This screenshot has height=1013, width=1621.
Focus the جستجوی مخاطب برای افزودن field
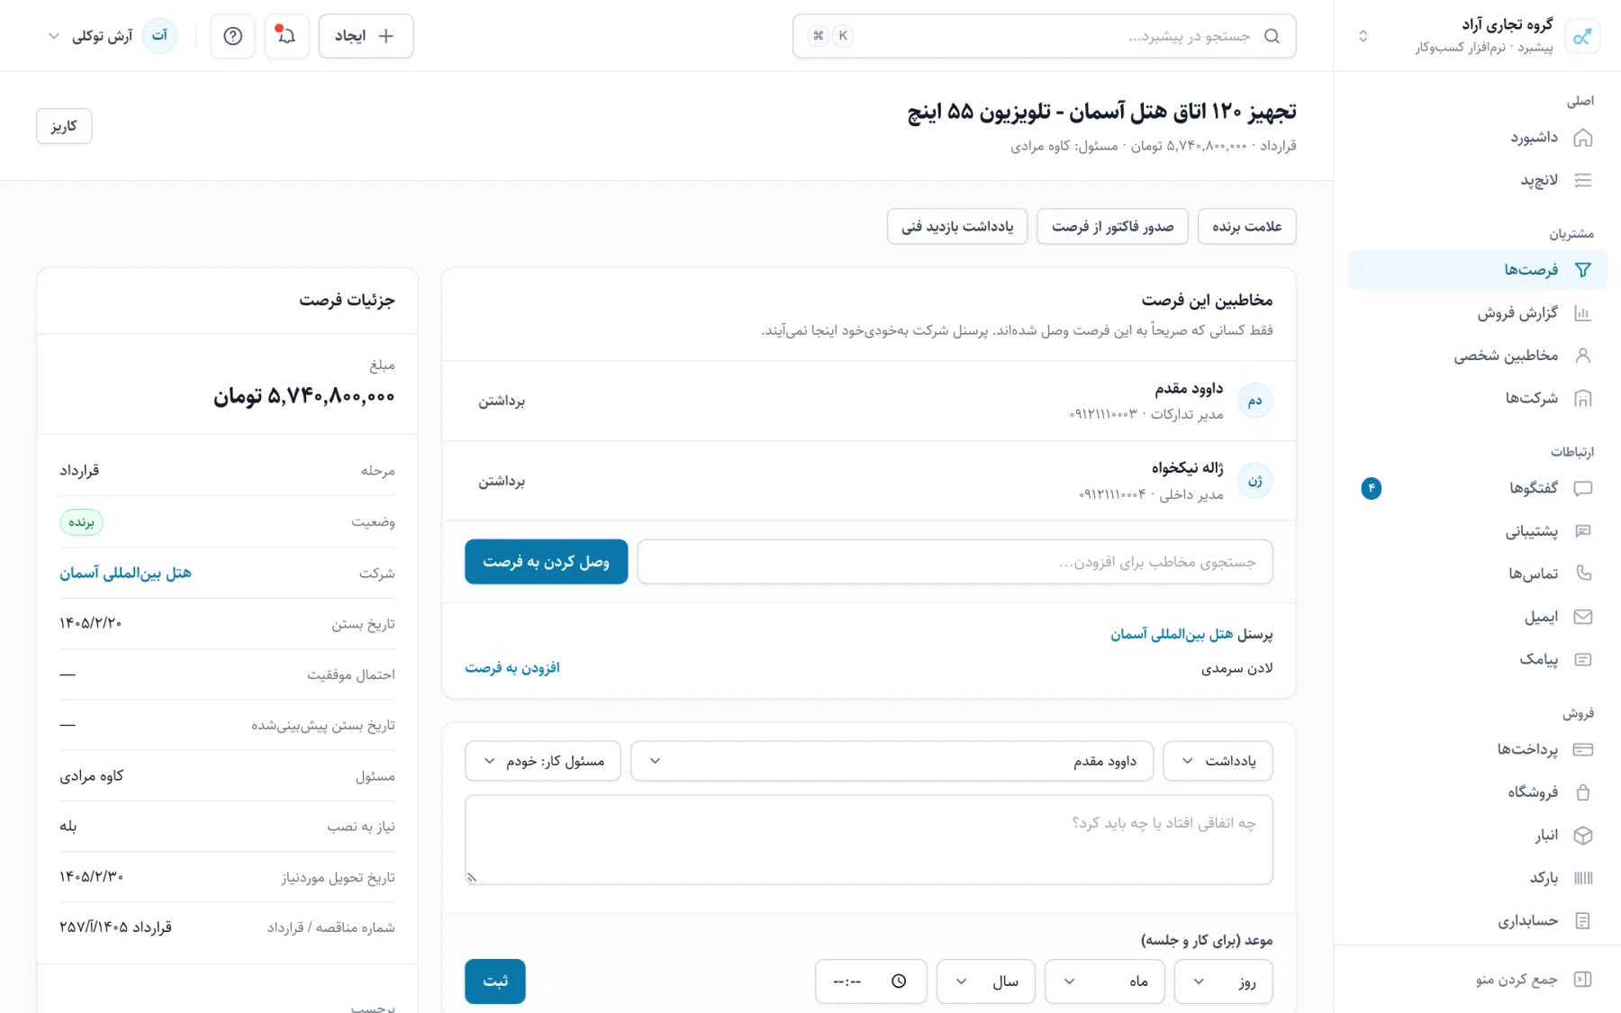(955, 562)
